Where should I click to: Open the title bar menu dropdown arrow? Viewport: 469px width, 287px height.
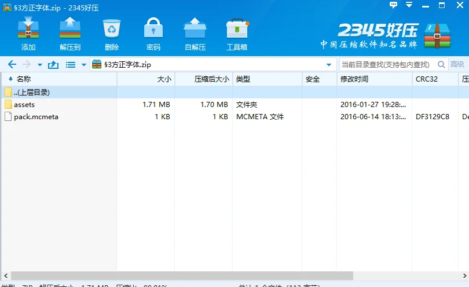[x=409, y=5]
